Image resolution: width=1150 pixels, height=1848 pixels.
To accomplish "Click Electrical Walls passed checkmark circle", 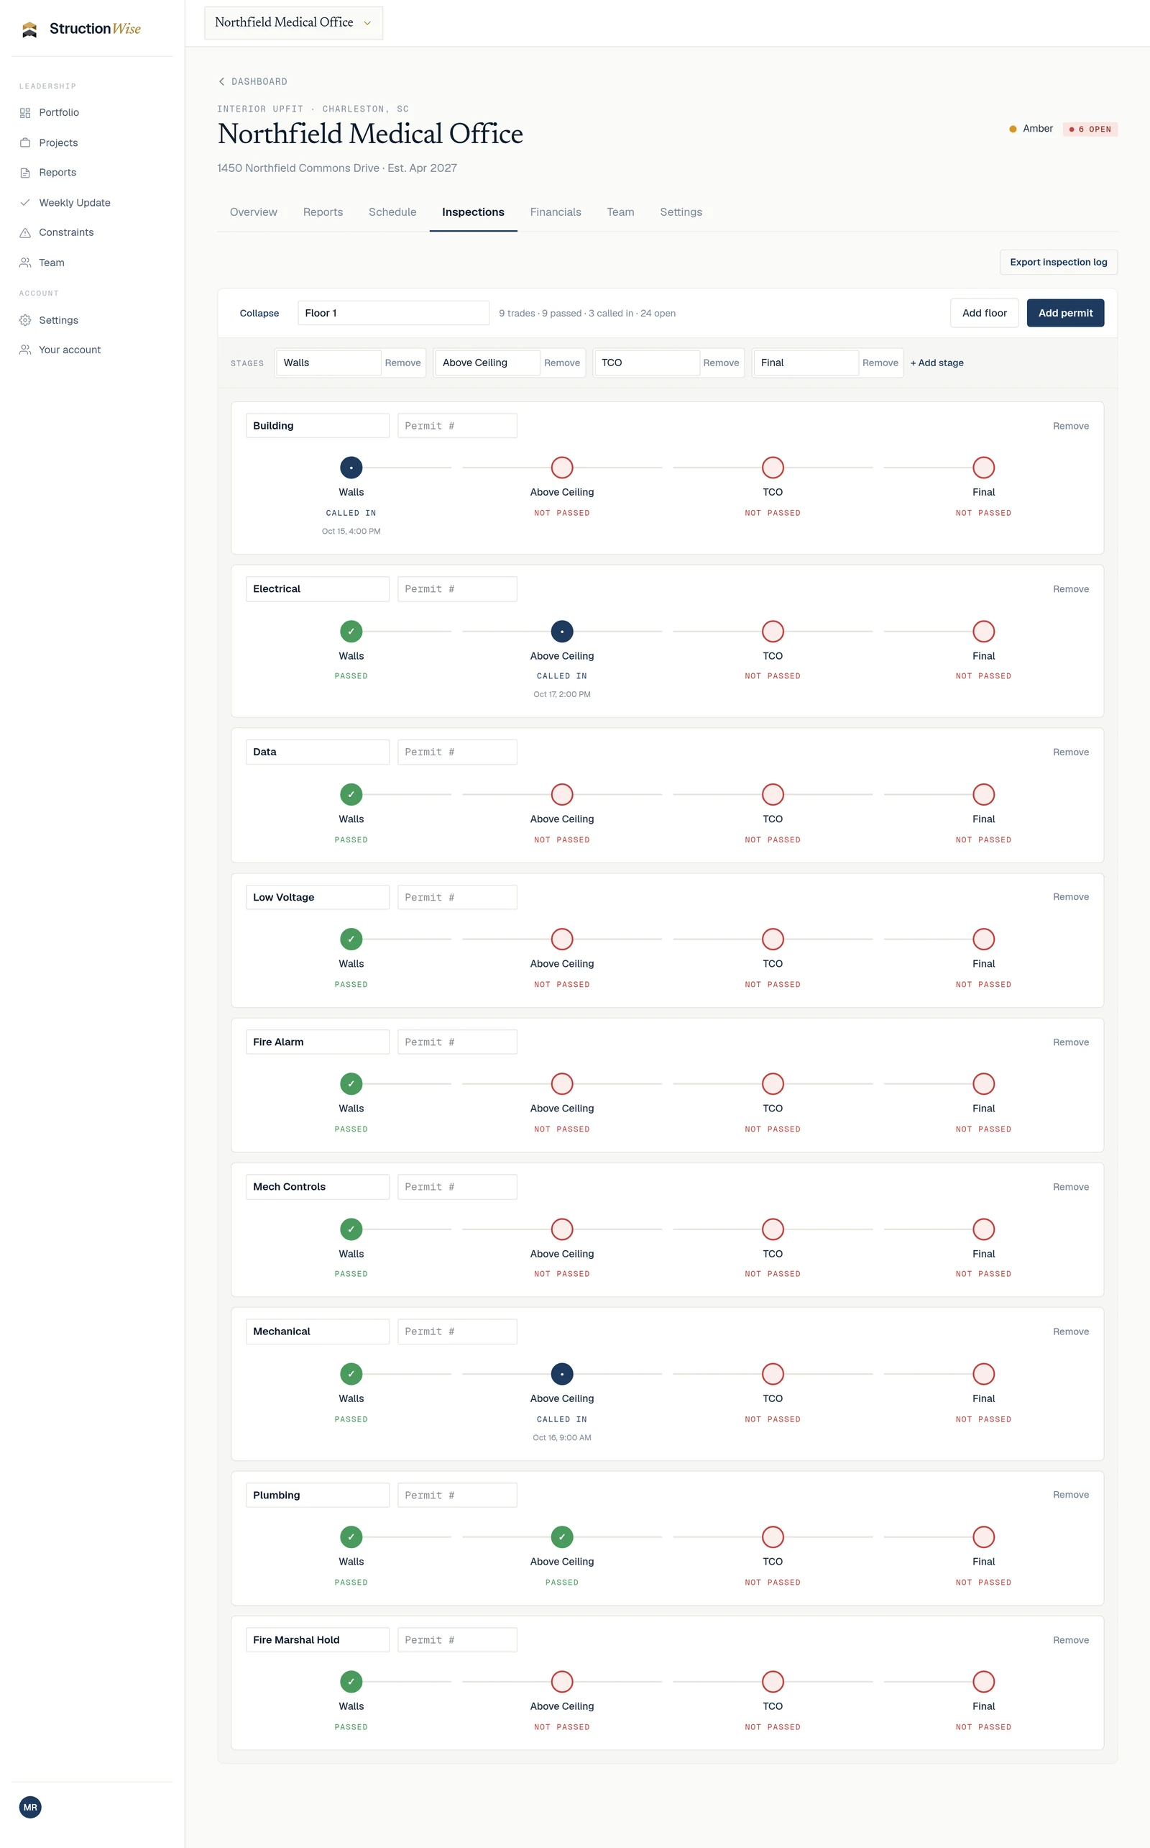I will [351, 631].
